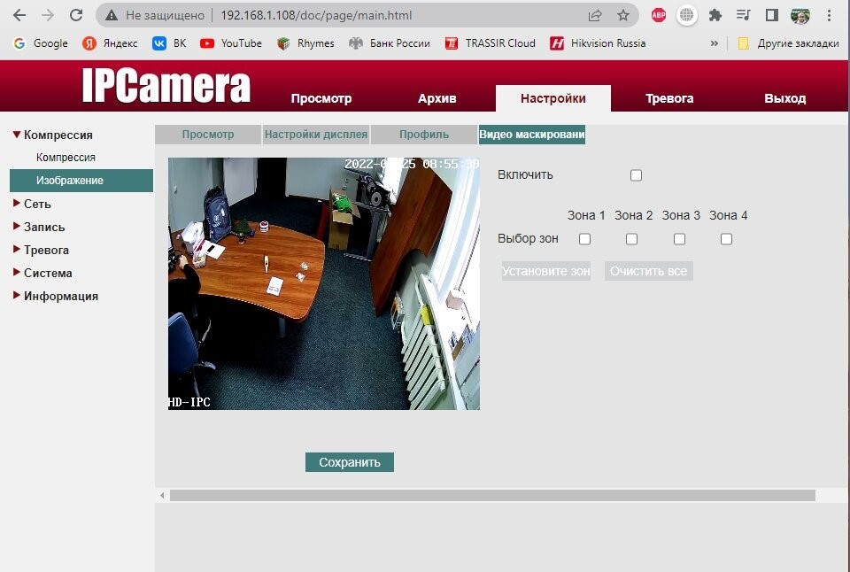Open the browser extensions puzzle icon
850x572 pixels.
click(x=715, y=15)
